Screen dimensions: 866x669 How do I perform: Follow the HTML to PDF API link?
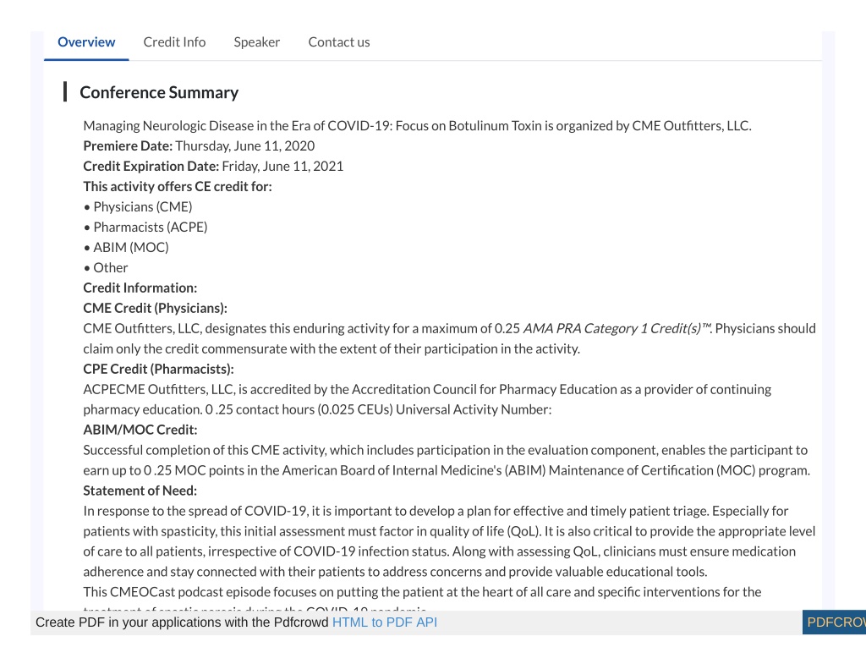[385, 622]
